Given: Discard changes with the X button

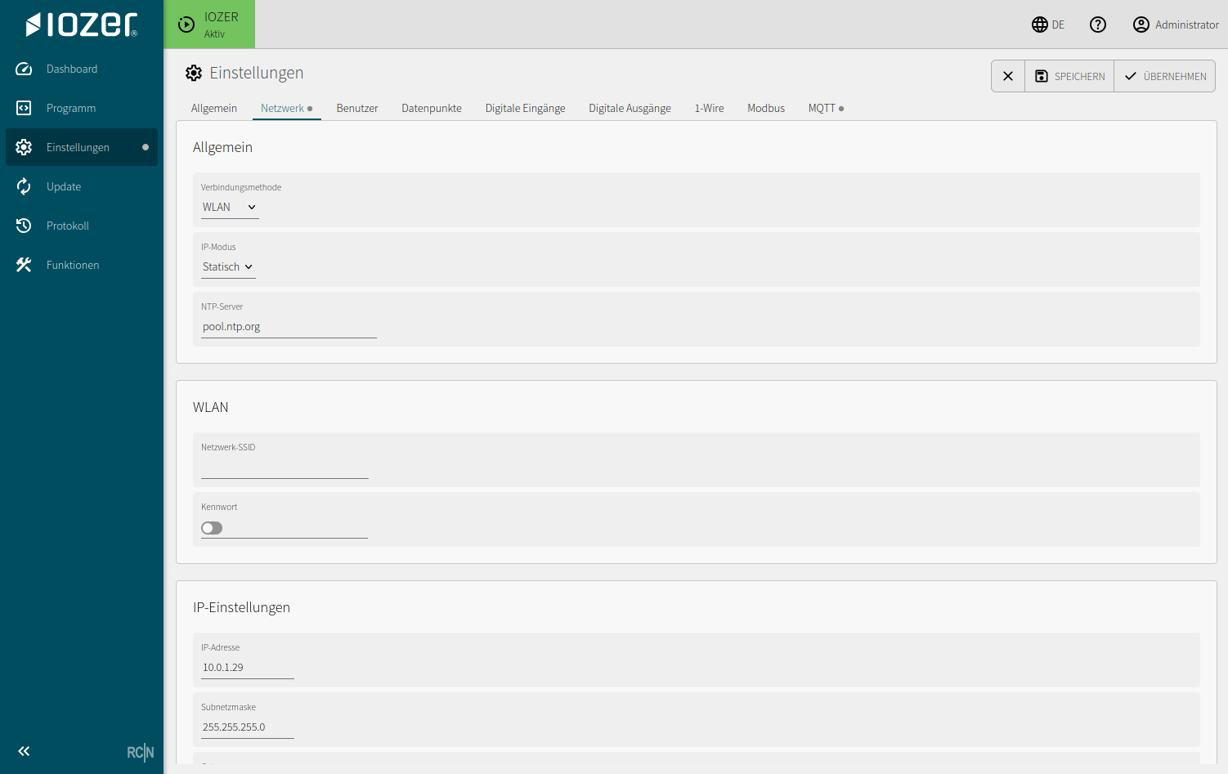Looking at the screenshot, I should (x=1008, y=76).
